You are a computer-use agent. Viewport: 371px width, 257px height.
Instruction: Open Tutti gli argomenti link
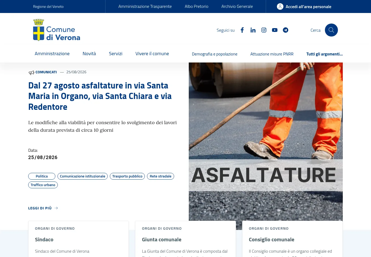coord(325,54)
